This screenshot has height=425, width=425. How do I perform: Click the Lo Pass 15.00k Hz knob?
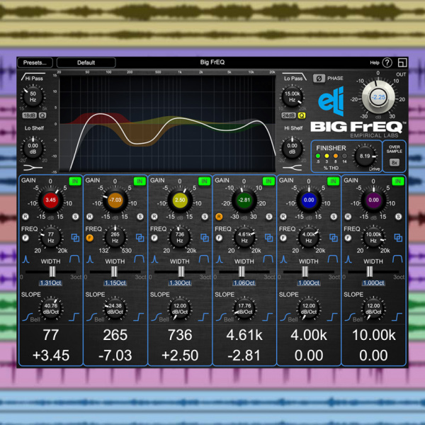(292, 96)
